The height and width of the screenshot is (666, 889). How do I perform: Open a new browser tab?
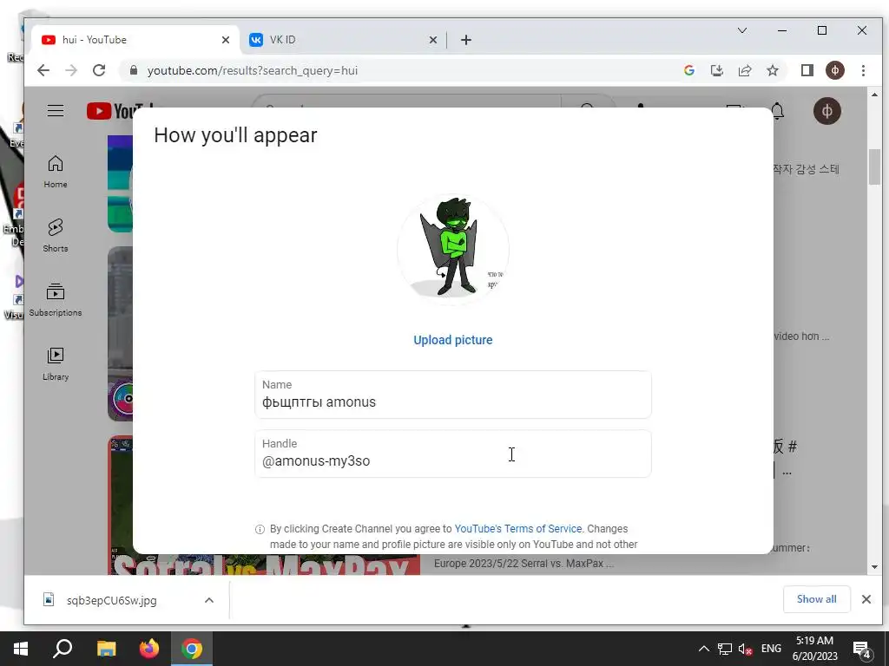[x=466, y=40]
